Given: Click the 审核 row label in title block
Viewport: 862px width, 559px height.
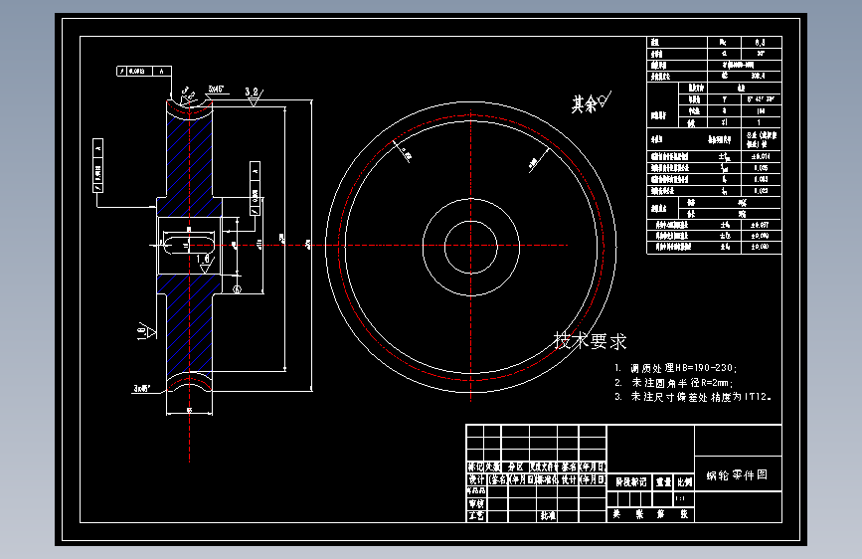Looking at the screenshot, I should [476, 503].
